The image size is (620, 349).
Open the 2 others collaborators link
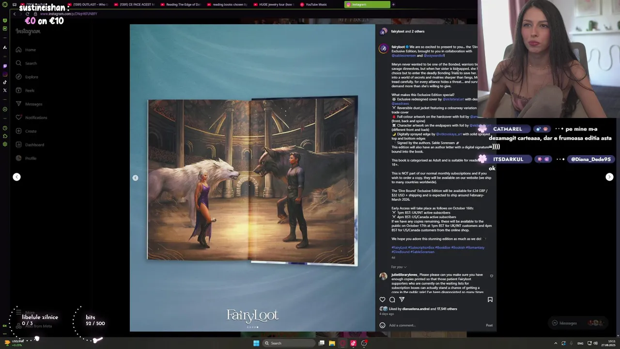pos(418,32)
